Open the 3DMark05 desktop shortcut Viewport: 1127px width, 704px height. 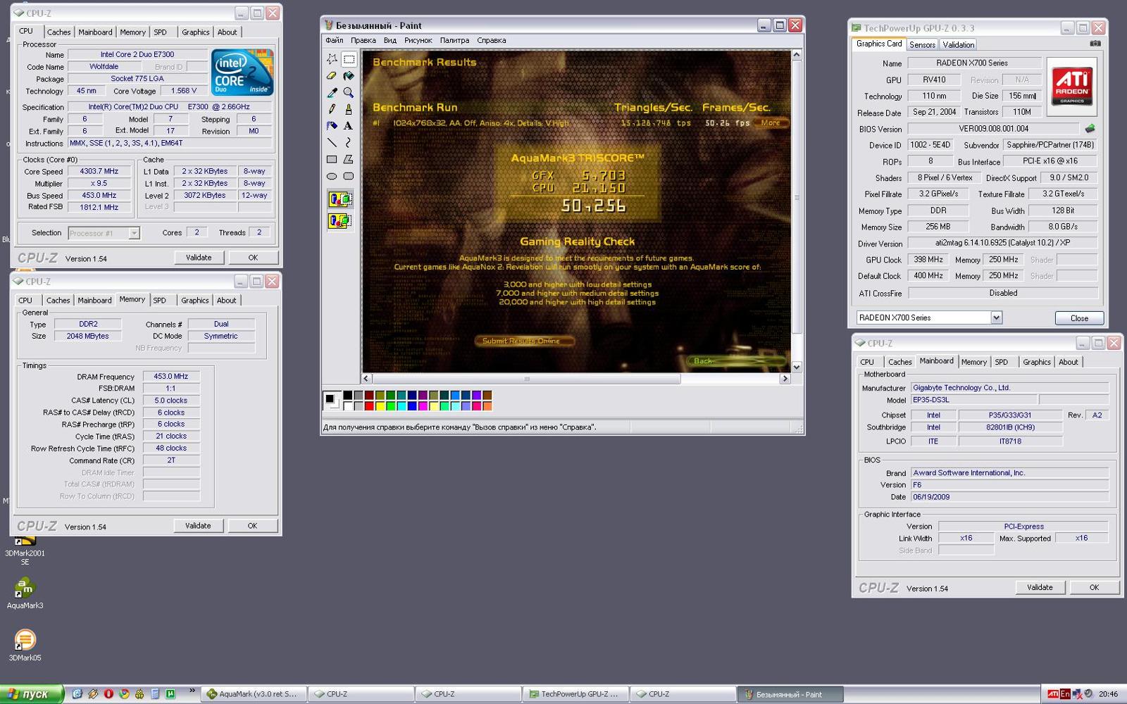(25, 646)
